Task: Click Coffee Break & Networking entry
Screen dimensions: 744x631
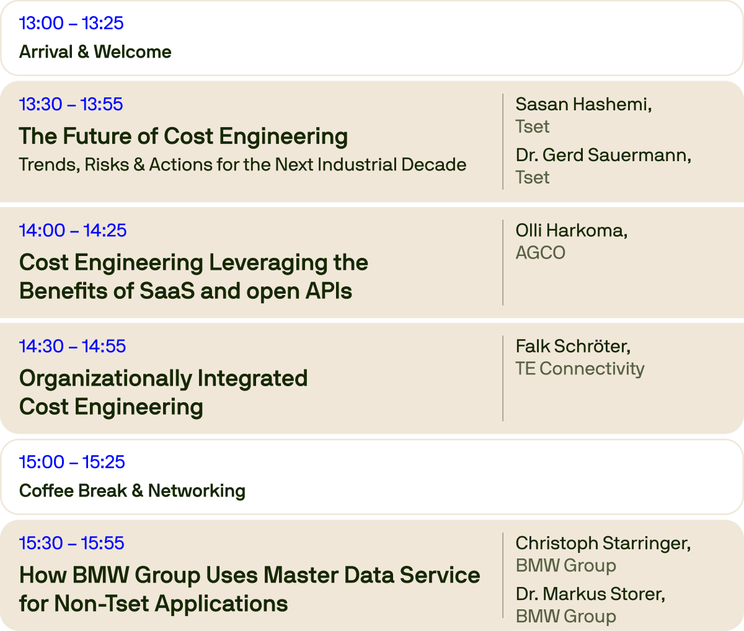Action: coord(132,490)
